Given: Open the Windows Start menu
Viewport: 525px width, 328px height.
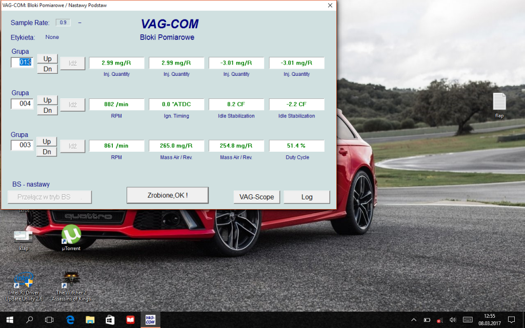Looking at the screenshot, I should 9,320.
